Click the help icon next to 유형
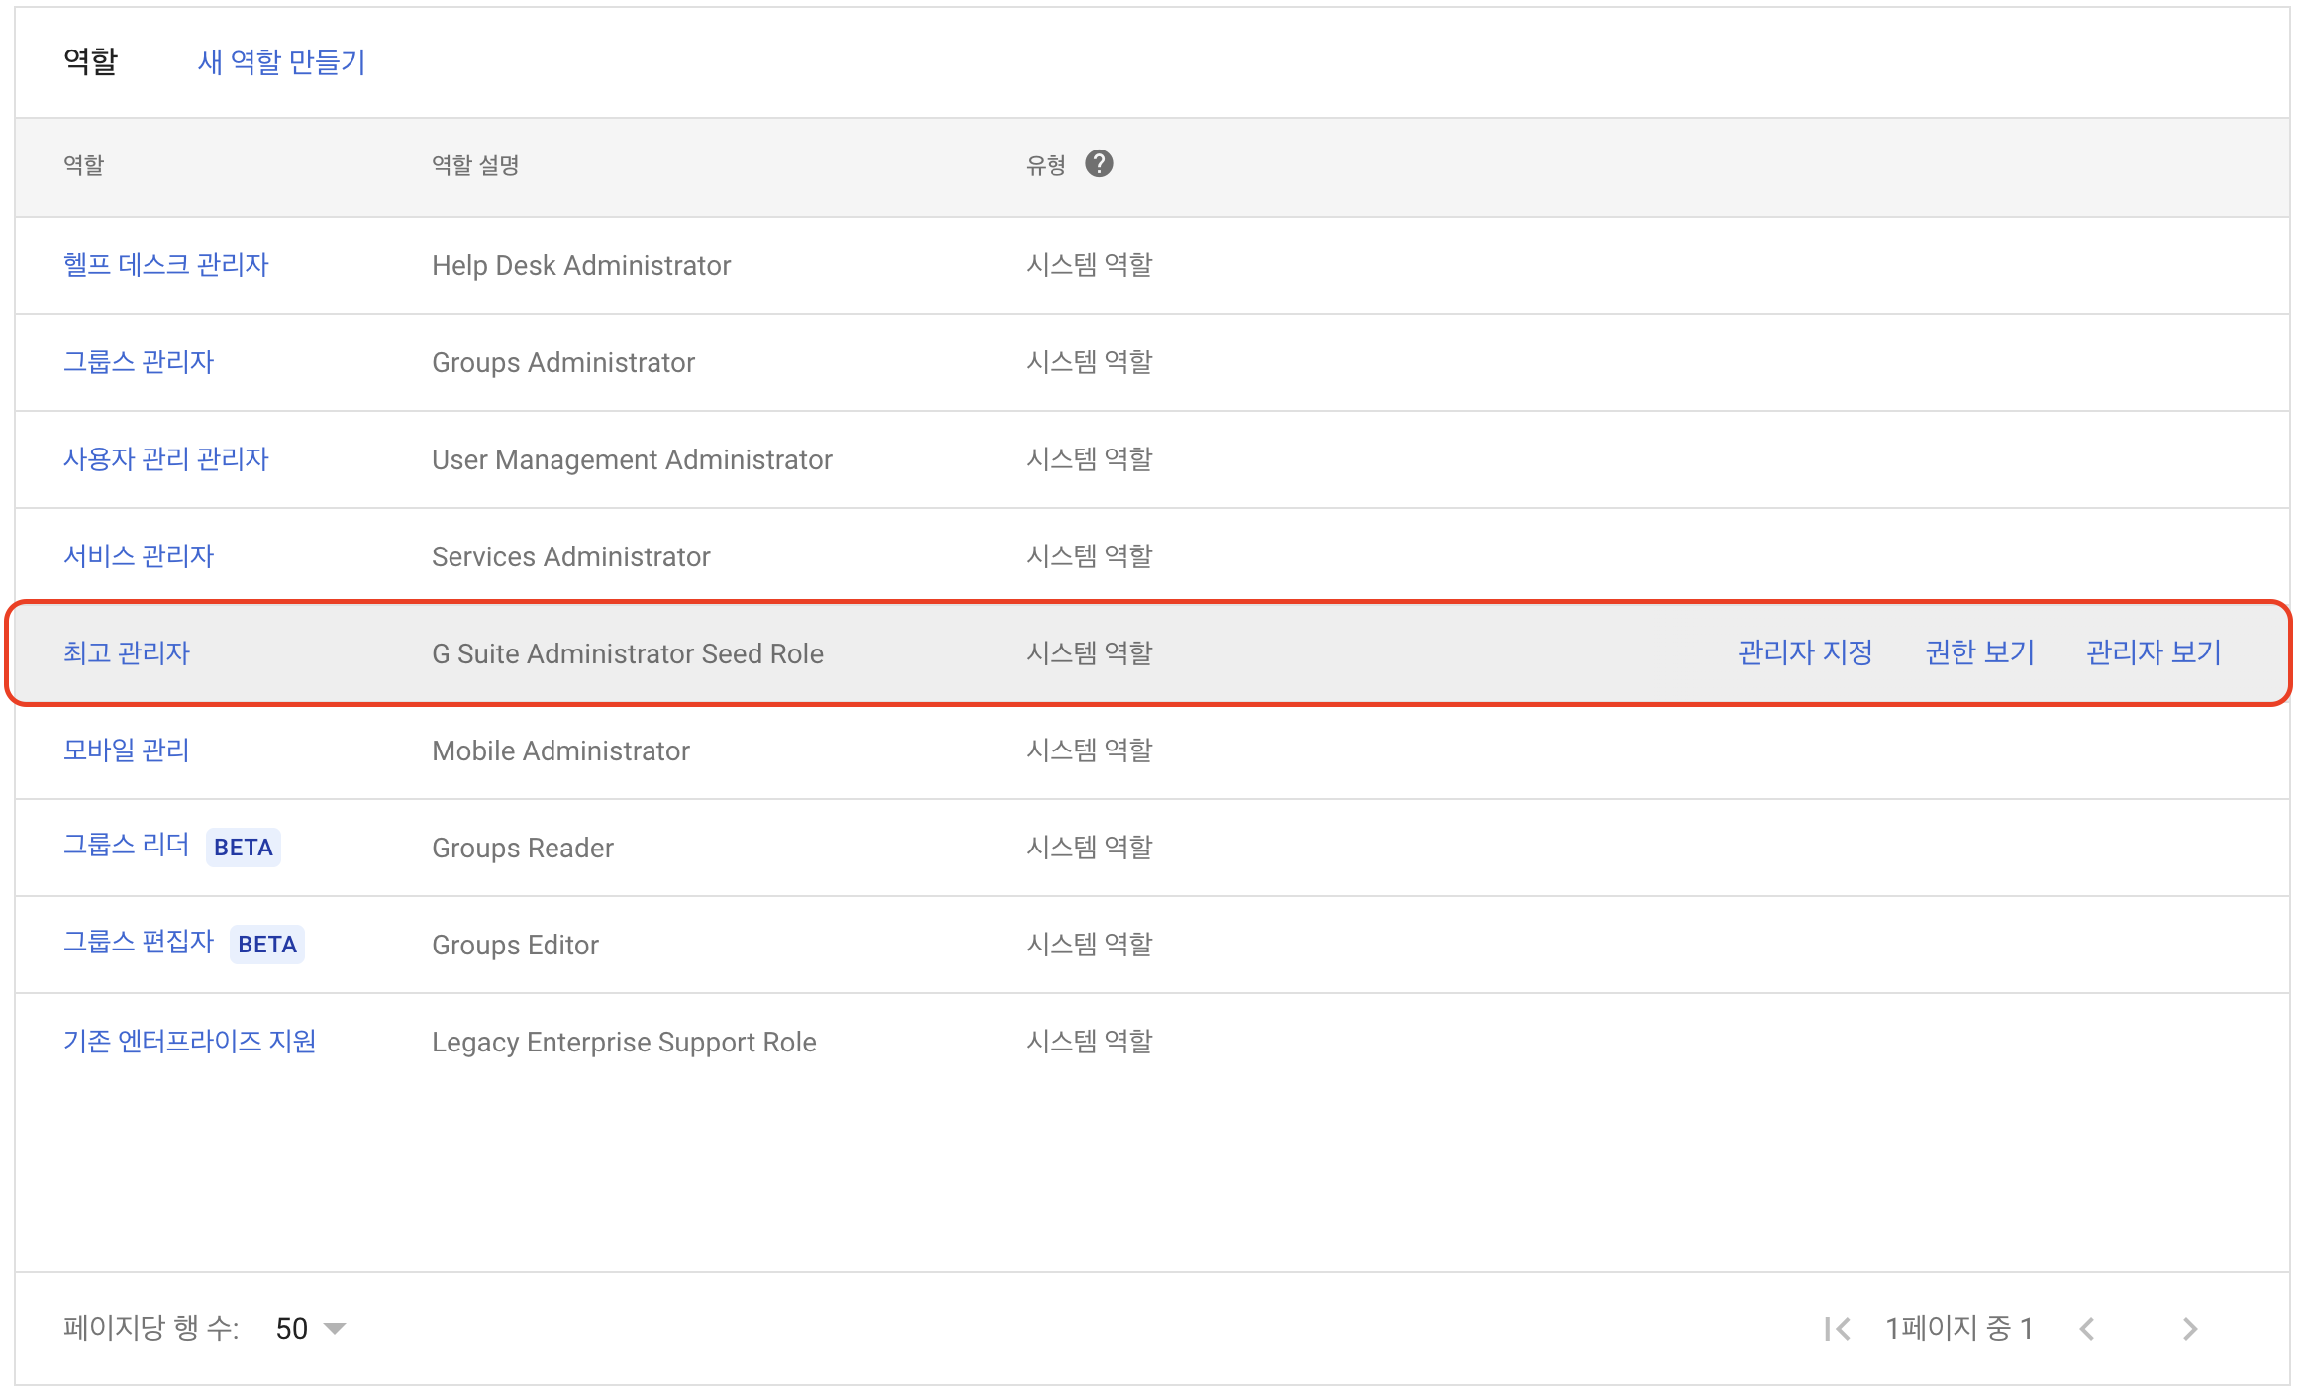This screenshot has height=1400, width=2307. pyautogui.click(x=1099, y=163)
